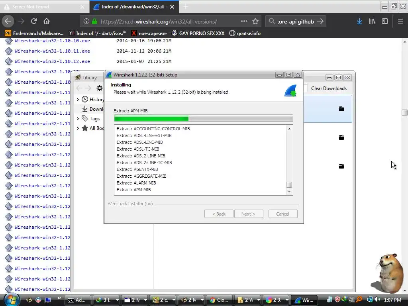Open the 3 I.. taskbar group dropdown
Screen dimensions: 408x306
pos(117,300)
